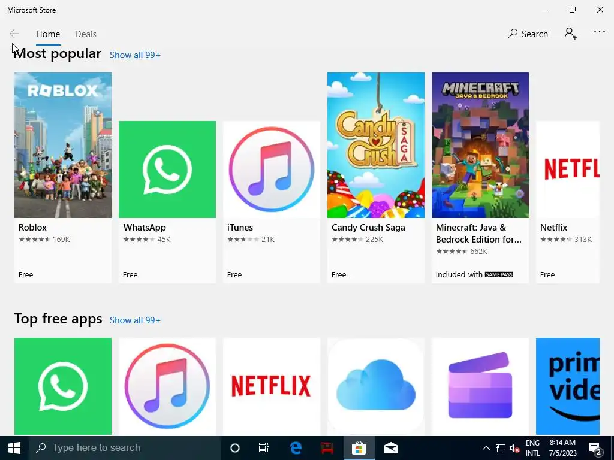The width and height of the screenshot is (614, 460).
Task: Open the Candy Crush Saga cover
Action: (376, 145)
